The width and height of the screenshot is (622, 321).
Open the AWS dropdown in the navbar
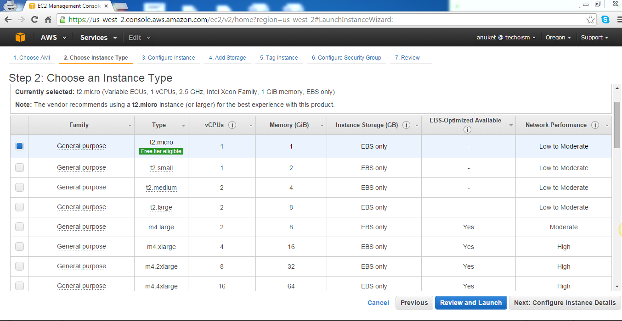coord(53,38)
